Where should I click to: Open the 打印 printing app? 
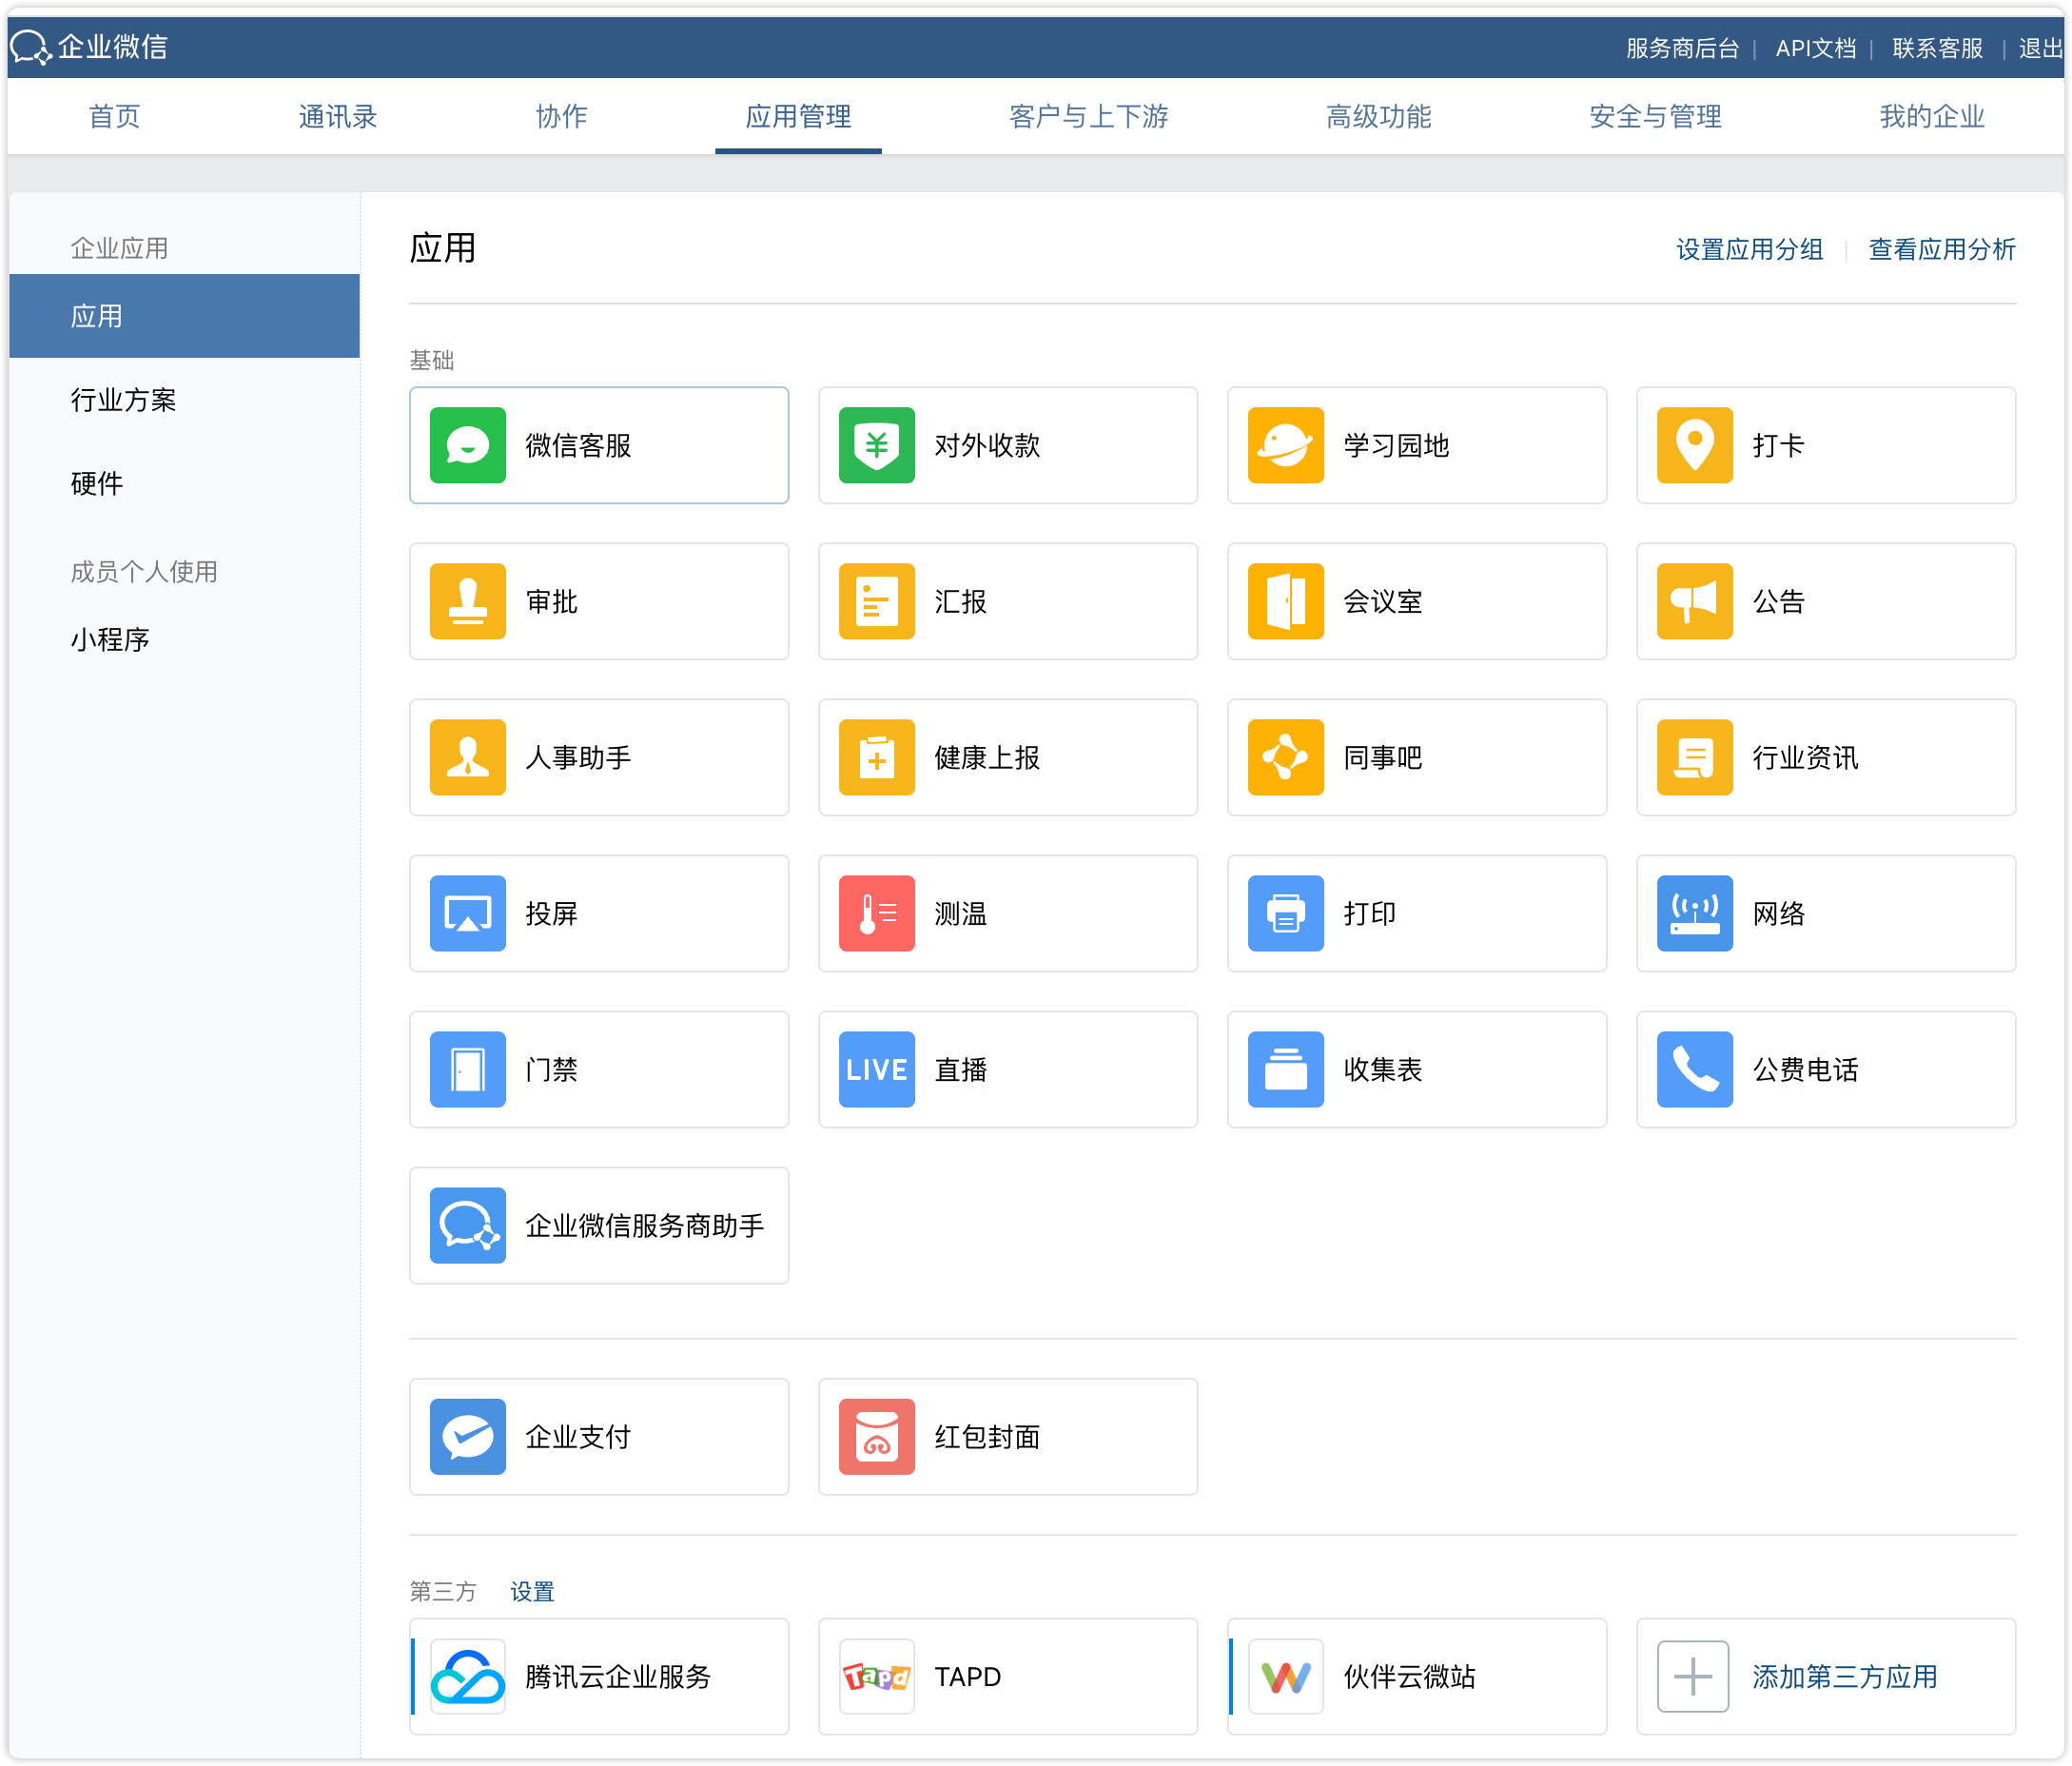(x=1416, y=913)
